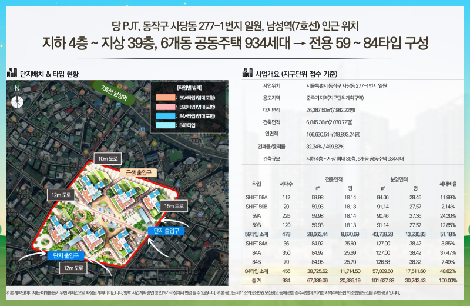
Task: Click the 226 household count in row 59A
Action: click(286, 216)
